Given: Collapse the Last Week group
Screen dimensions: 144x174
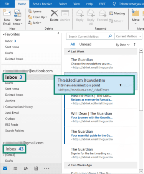Looking at the screenshot, I should (69, 51).
